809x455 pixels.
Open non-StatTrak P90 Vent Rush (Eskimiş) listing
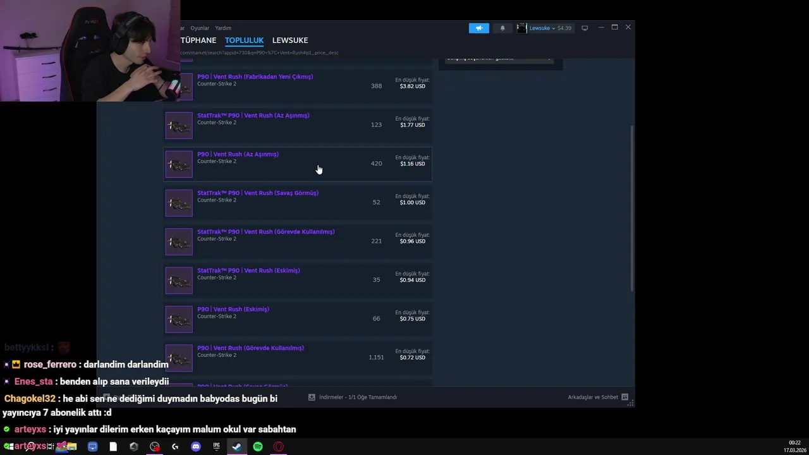[298, 318]
